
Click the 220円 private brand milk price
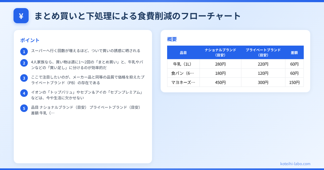263,64
